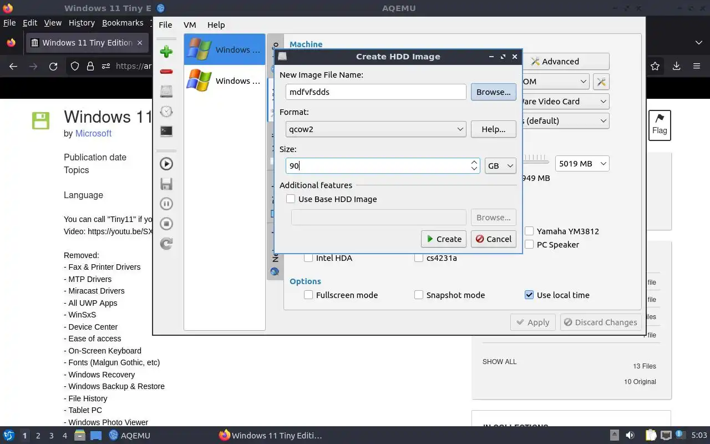710x444 pixels.
Task: Click the volume speaker icon in system tray
Action: (630, 435)
